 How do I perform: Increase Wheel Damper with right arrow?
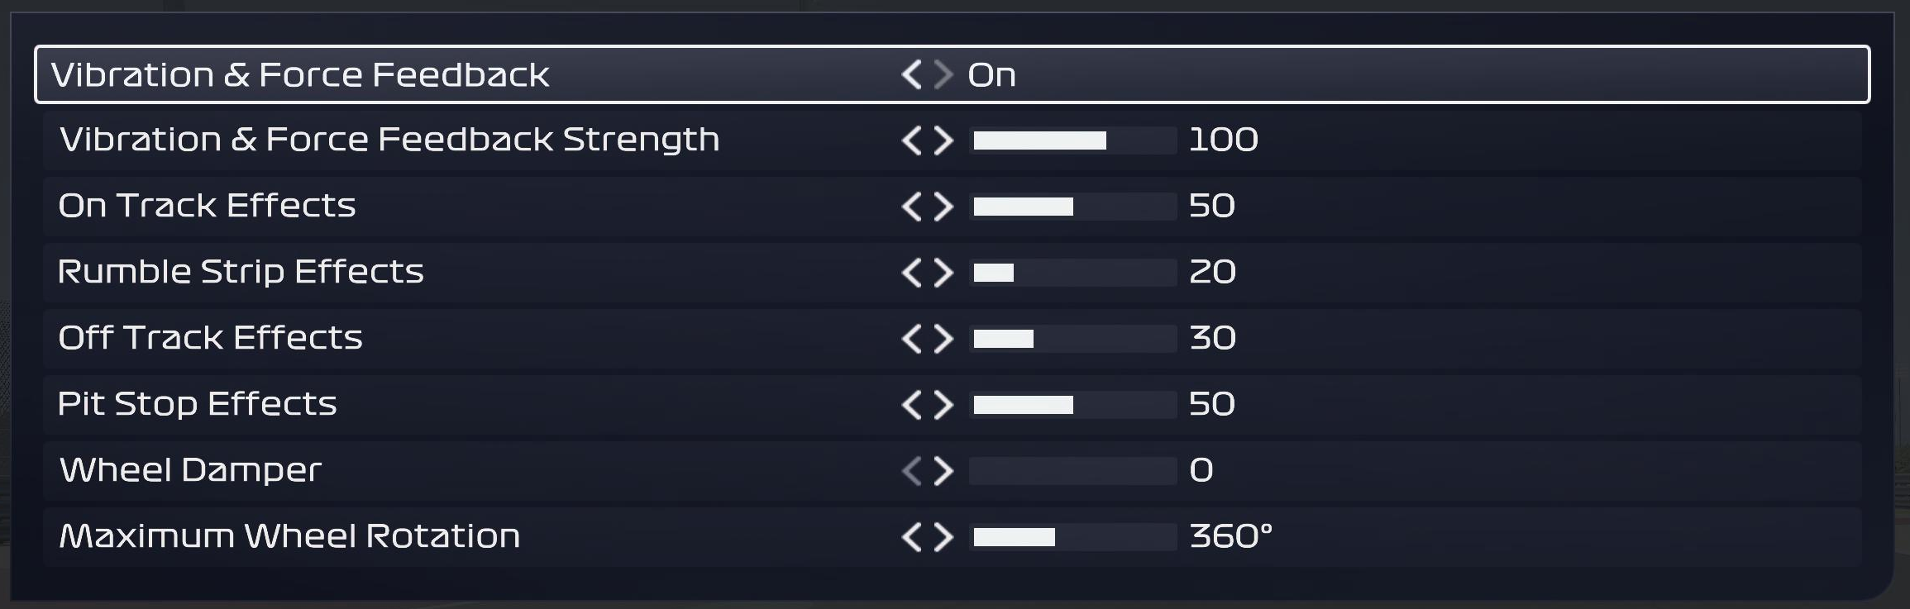943,471
